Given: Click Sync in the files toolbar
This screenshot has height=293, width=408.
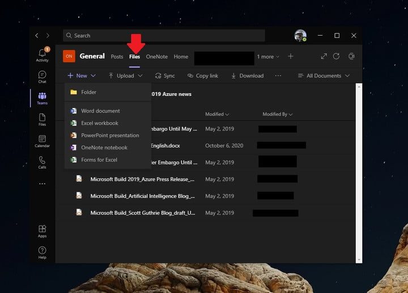Looking at the screenshot, I should click(x=165, y=76).
